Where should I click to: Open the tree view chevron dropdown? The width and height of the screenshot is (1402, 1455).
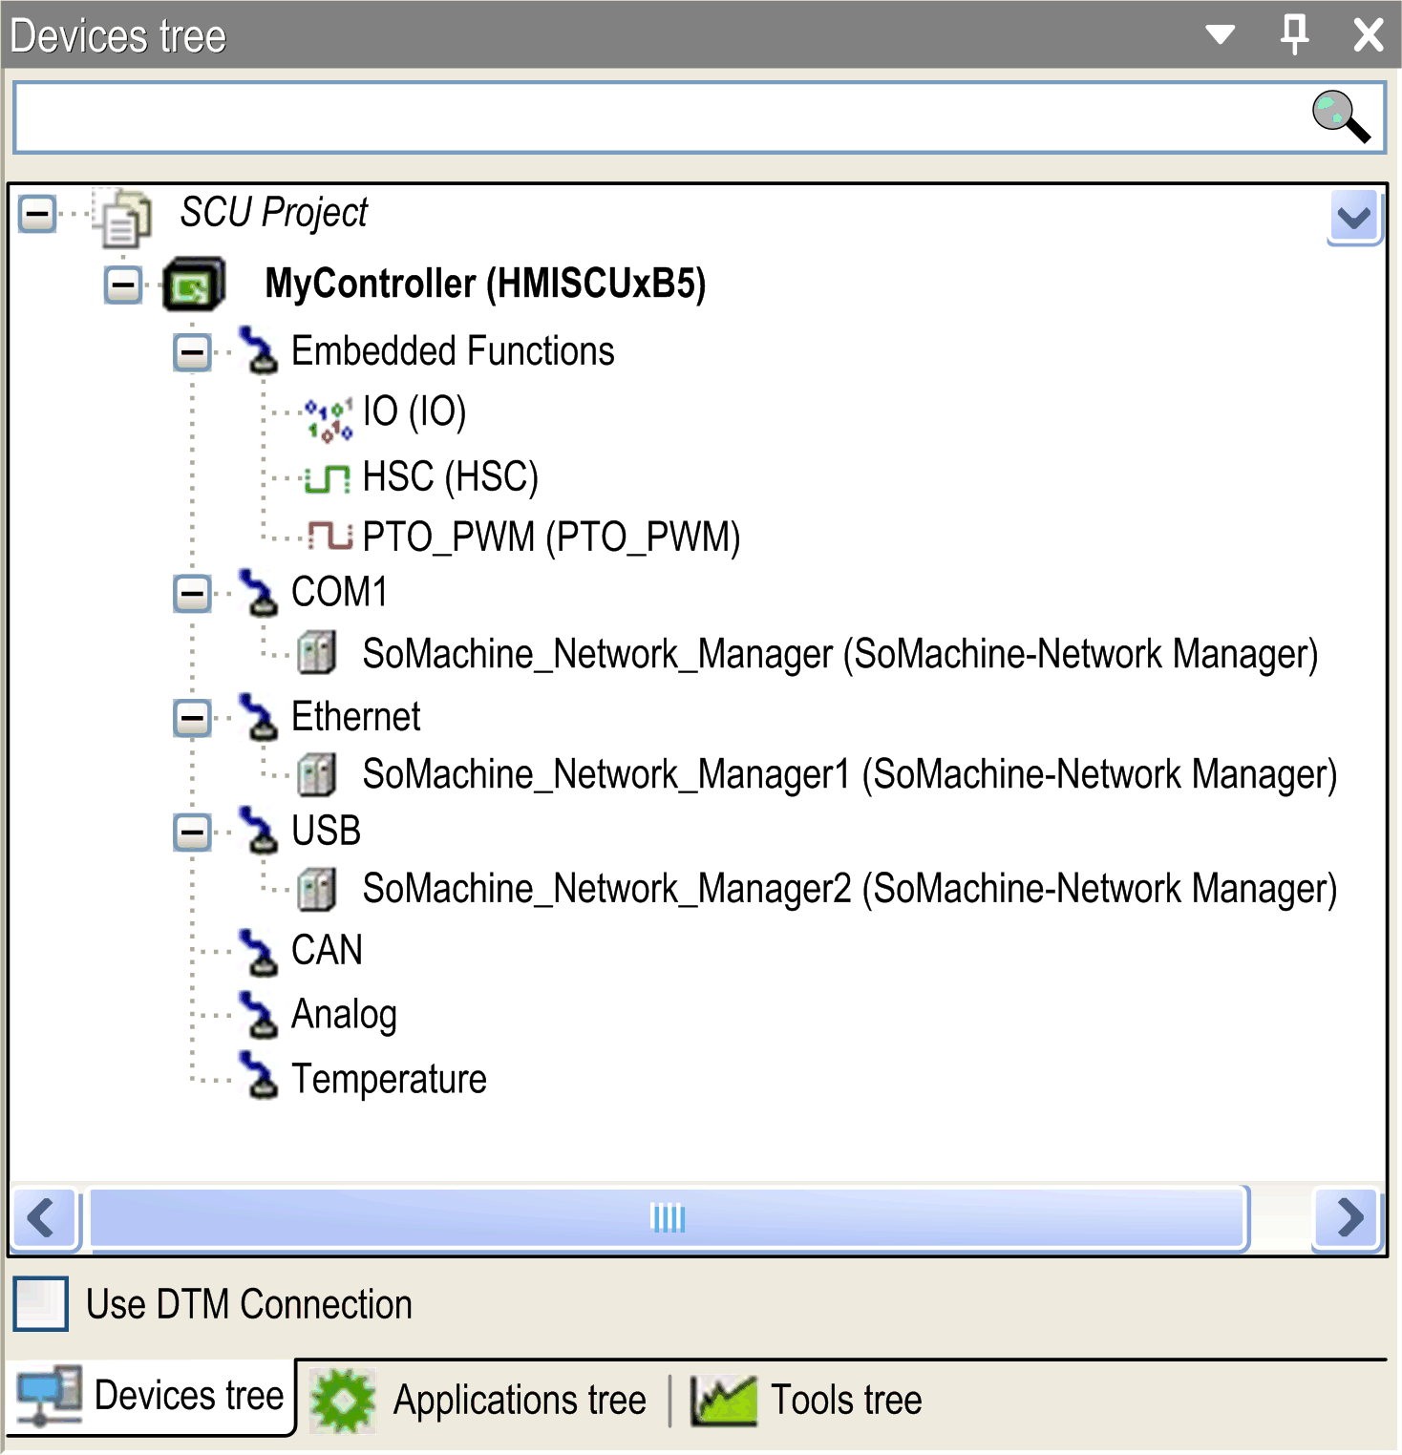point(1354,218)
